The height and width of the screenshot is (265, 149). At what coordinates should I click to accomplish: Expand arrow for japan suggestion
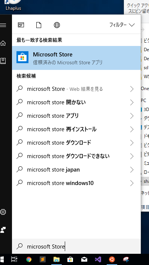point(132,170)
